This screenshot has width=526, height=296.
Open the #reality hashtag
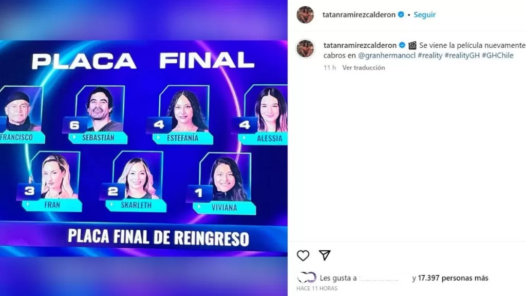click(430, 55)
